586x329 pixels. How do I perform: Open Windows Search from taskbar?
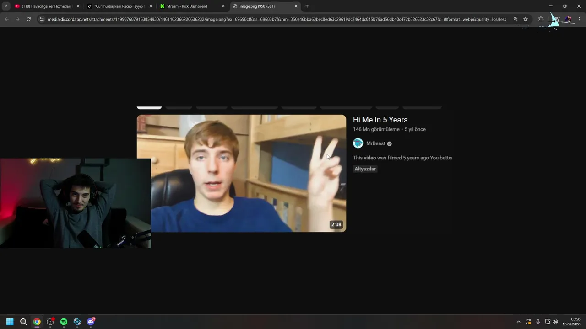(23, 322)
